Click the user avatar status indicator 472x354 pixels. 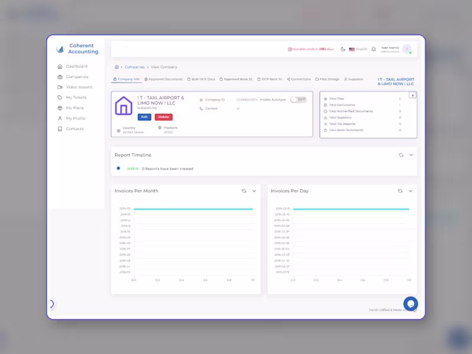point(410,53)
